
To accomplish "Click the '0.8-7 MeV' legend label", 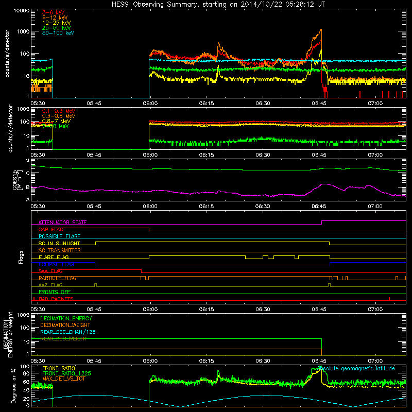I will 56,121.
